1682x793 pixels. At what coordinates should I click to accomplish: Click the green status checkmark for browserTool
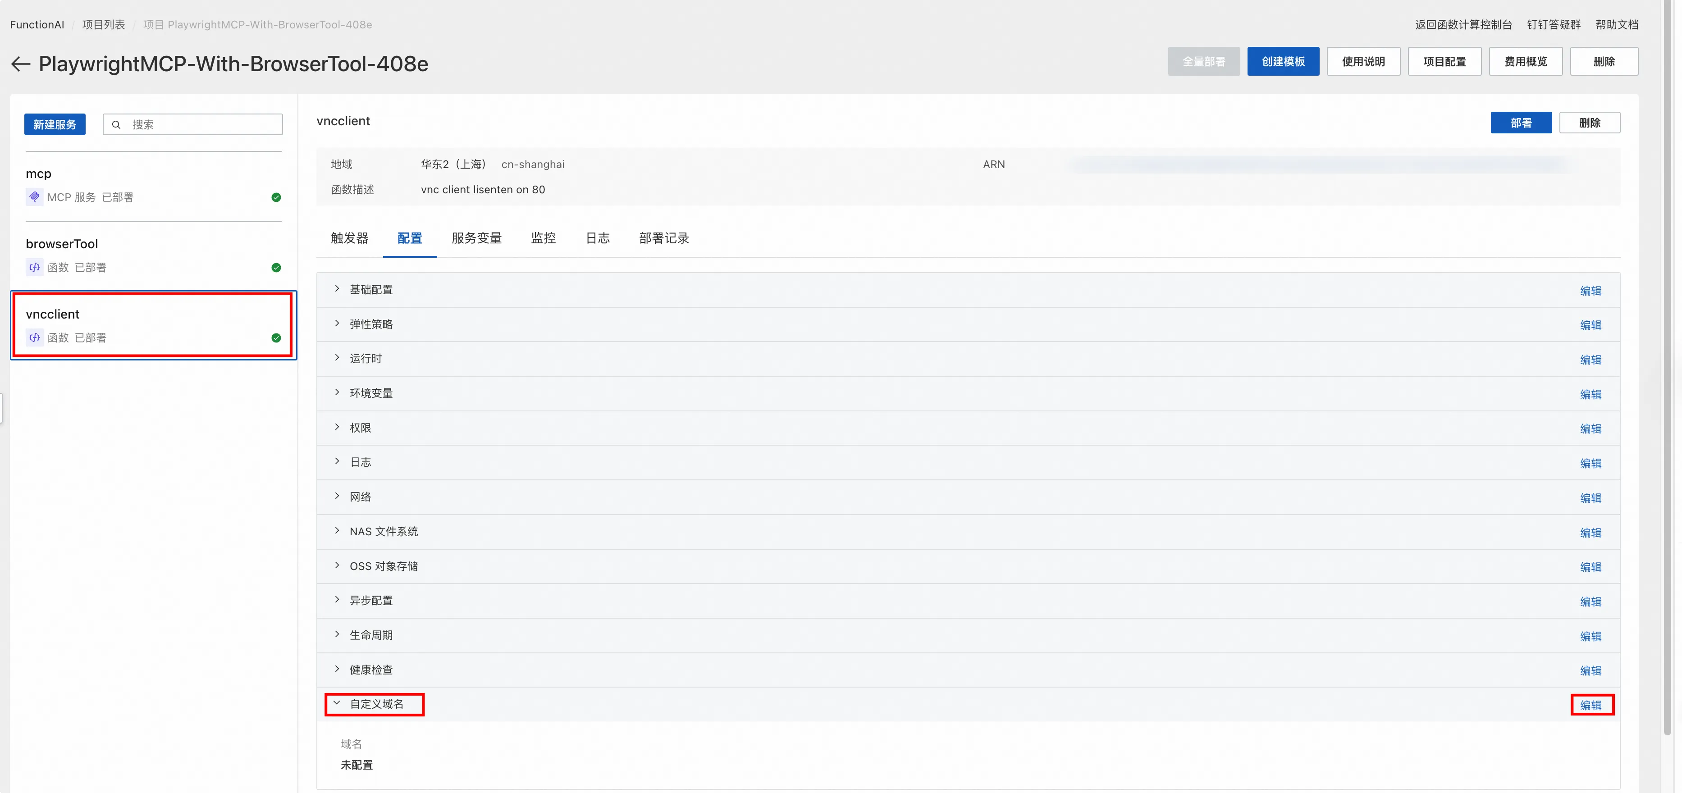[x=276, y=267]
